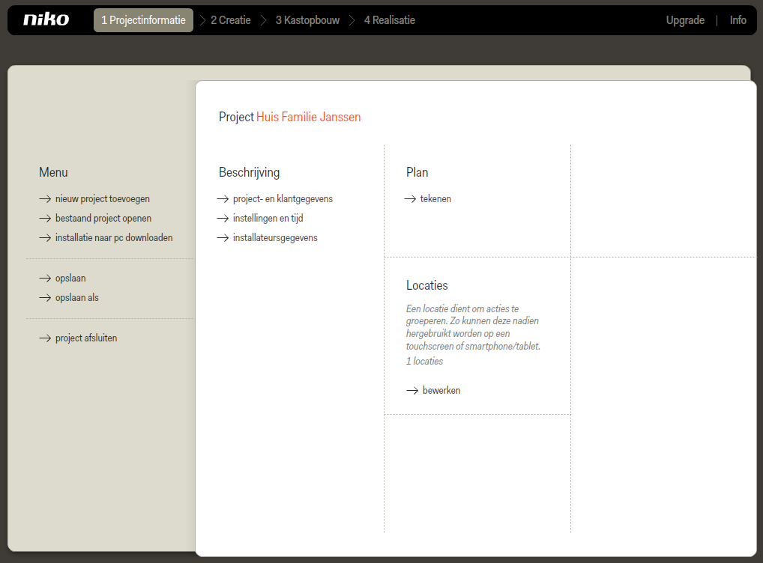Click the 'Plan' heading
This screenshot has height=563, width=763.
pos(417,173)
